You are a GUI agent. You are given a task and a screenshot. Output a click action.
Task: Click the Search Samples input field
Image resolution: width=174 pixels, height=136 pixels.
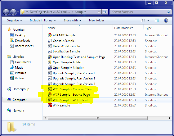[x=139, y=12]
